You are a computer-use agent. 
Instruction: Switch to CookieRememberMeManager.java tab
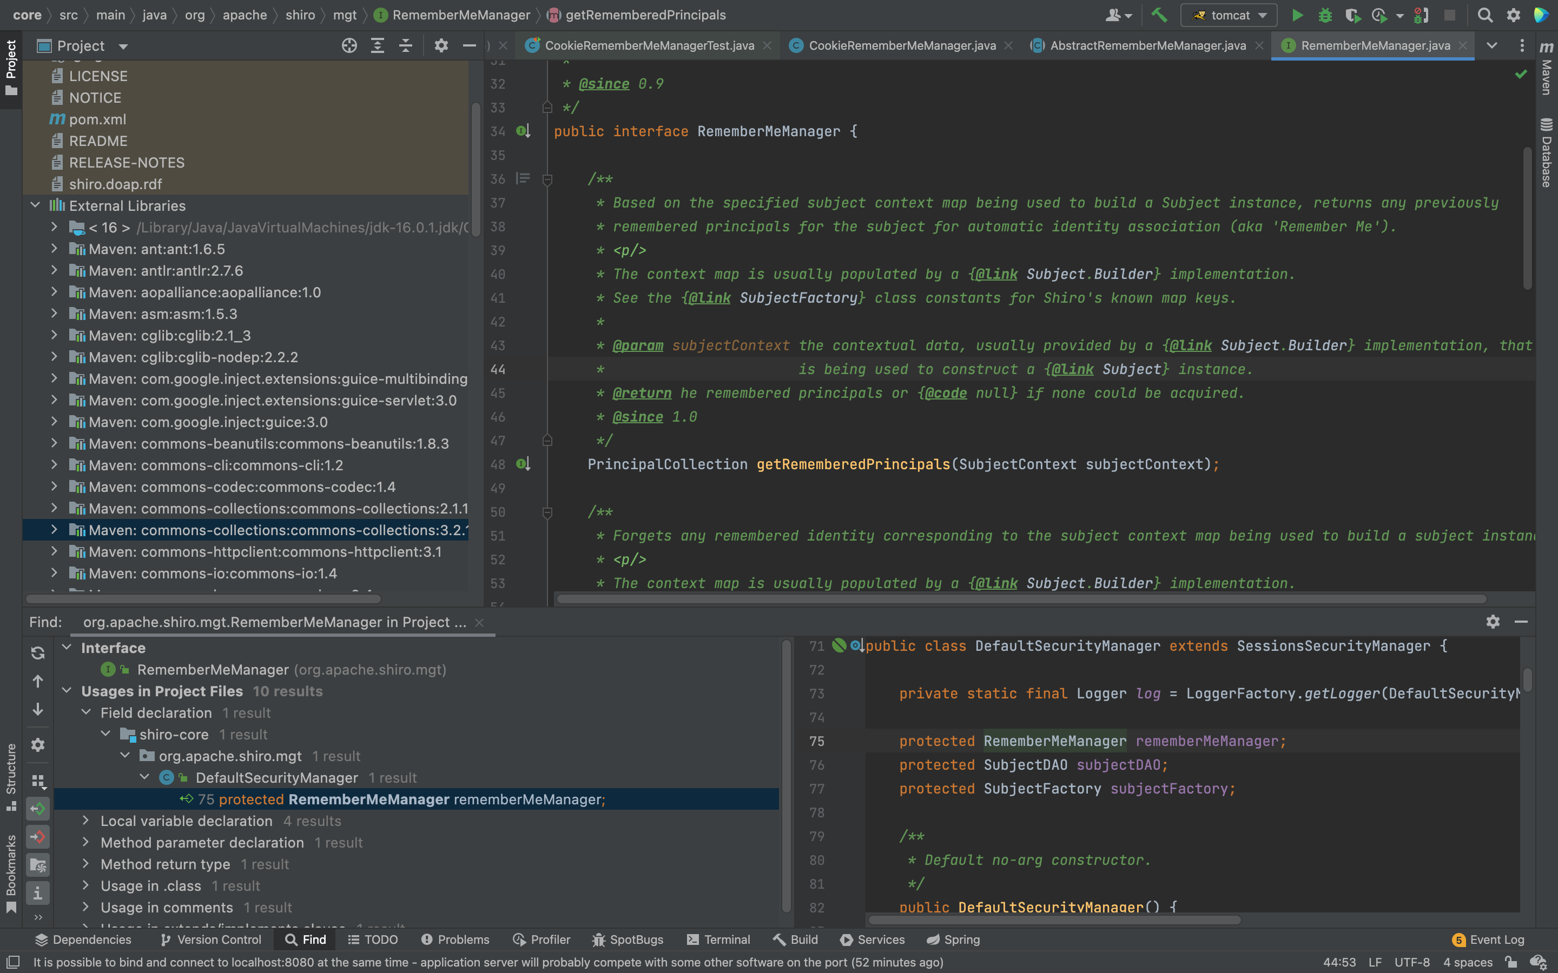(902, 46)
